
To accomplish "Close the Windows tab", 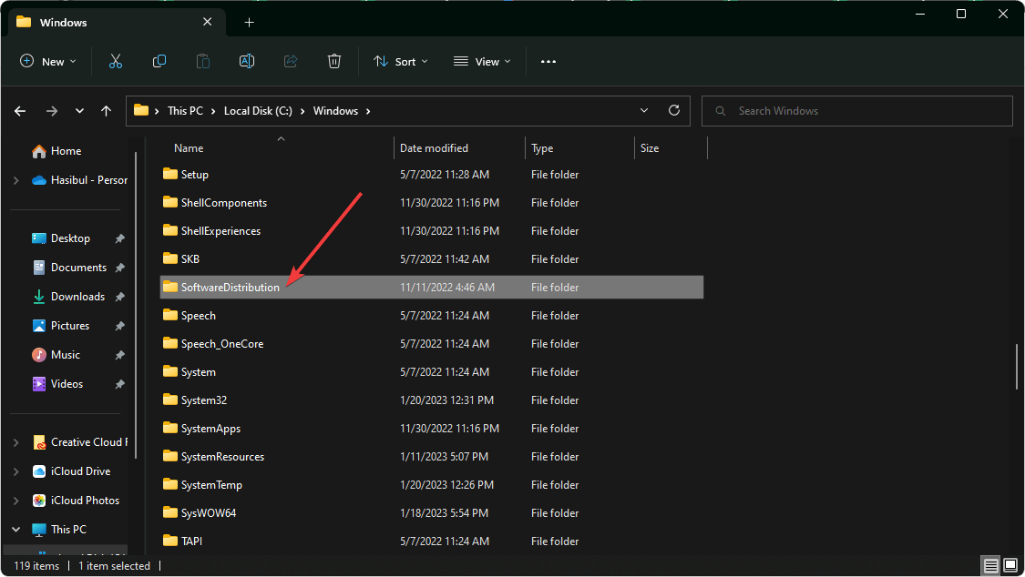I will [x=207, y=22].
